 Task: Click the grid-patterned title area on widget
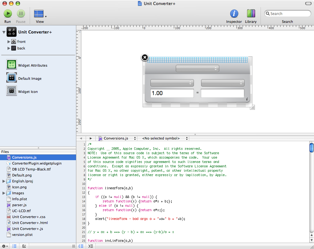point(197,60)
